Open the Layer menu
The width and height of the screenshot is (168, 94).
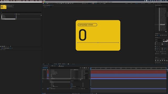(x=24, y=1)
